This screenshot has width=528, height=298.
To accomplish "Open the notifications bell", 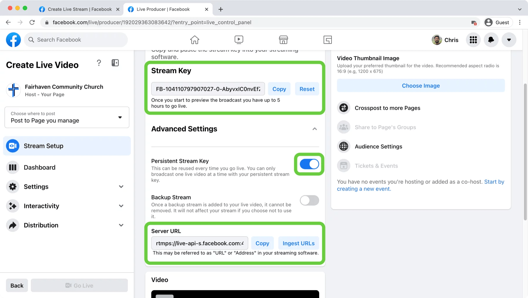I will (x=491, y=40).
